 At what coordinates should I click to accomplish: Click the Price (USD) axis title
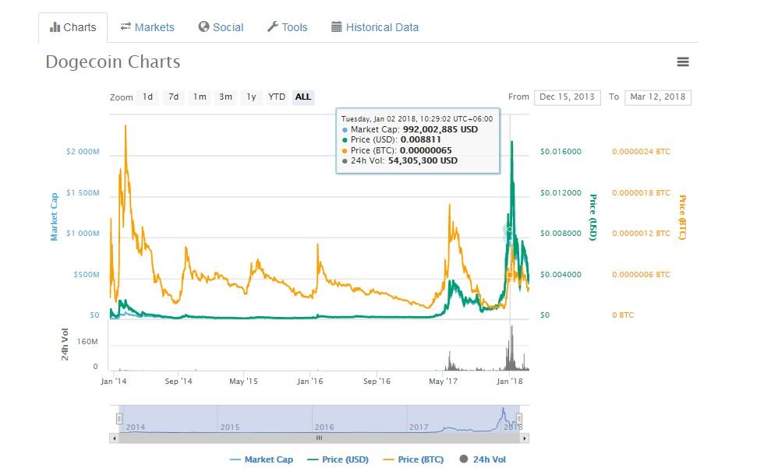593,217
